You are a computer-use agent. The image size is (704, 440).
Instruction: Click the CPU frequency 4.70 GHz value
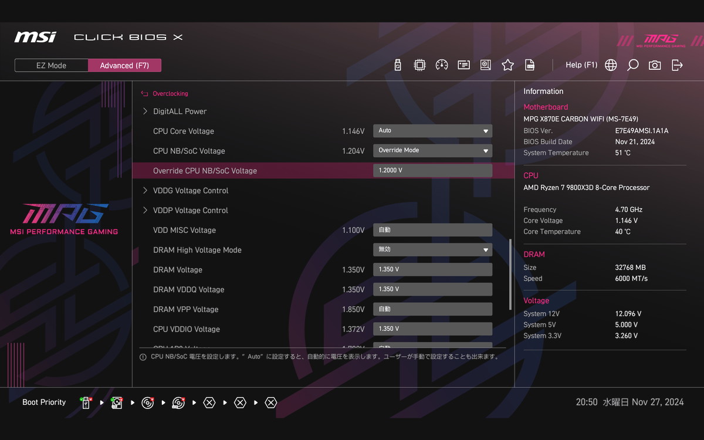pyautogui.click(x=628, y=209)
